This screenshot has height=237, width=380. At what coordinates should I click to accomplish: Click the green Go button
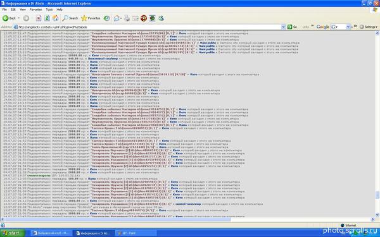point(292,27)
